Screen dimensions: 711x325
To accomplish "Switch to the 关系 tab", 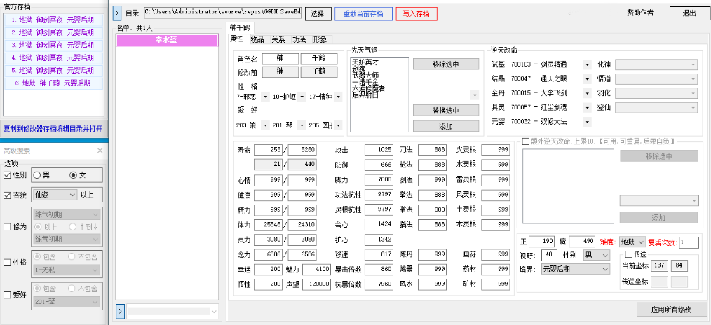I will (278, 39).
